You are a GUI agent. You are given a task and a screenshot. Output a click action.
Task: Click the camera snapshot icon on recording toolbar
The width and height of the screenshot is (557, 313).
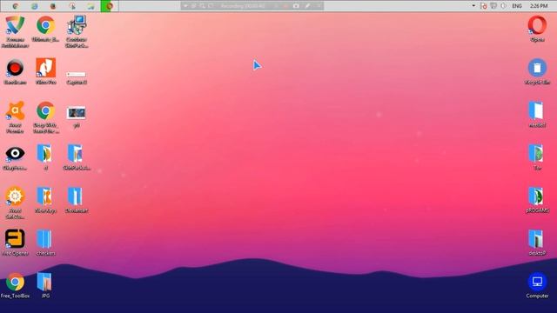pyautogui.click(x=296, y=6)
